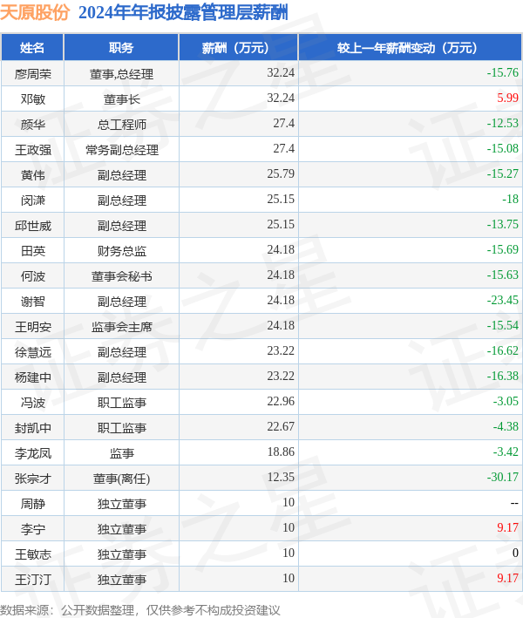Click the -4.38 change value
The height and width of the screenshot is (618, 523).
point(506,426)
